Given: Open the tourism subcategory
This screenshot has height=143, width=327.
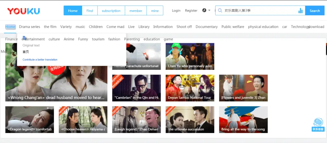Looking at the screenshot, I should pyautogui.click(x=98, y=39).
